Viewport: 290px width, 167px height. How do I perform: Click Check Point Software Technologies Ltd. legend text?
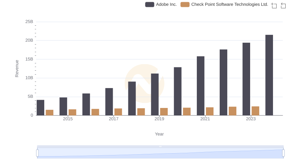pos(229,5)
